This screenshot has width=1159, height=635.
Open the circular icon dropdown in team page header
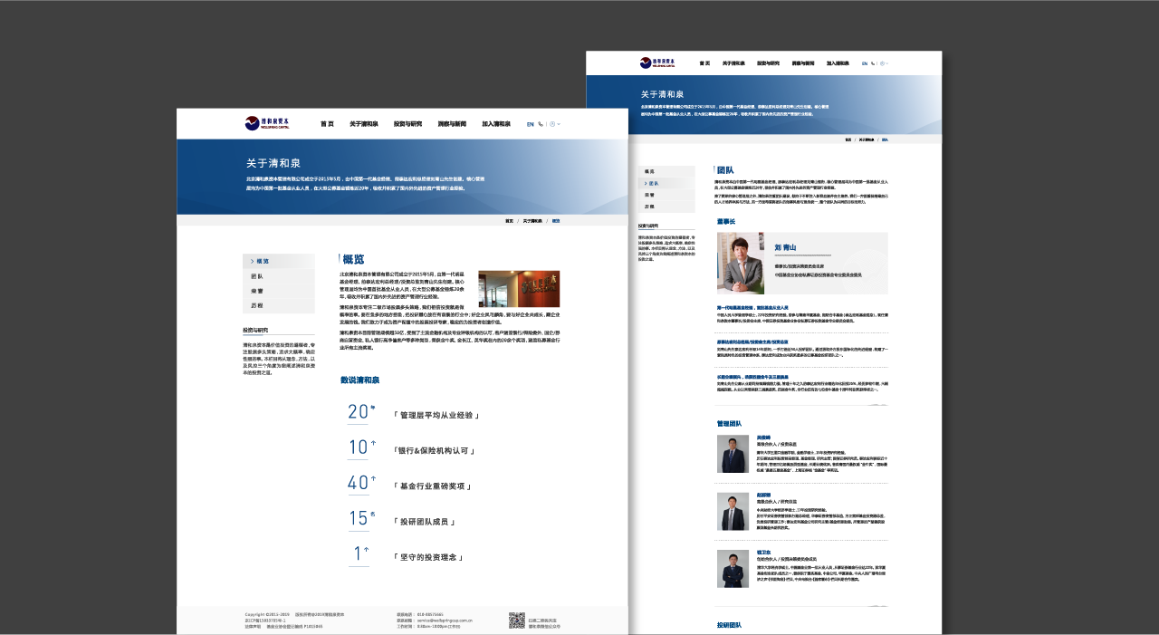[885, 63]
